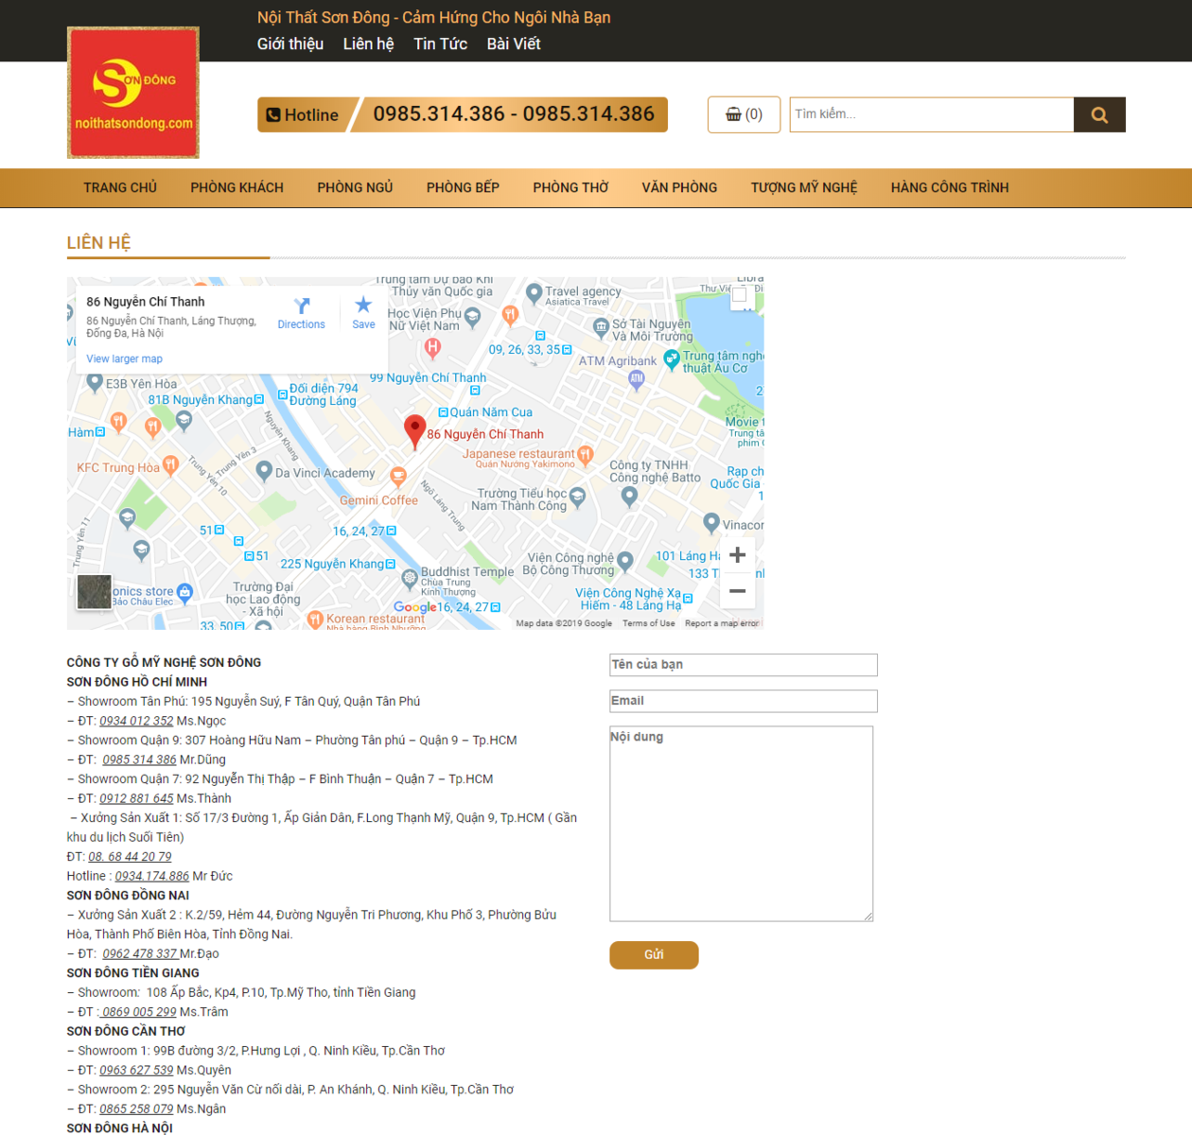Focus the Email input field
The width and height of the screenshot is (1192, 1135).
click(x=744, y=701)
